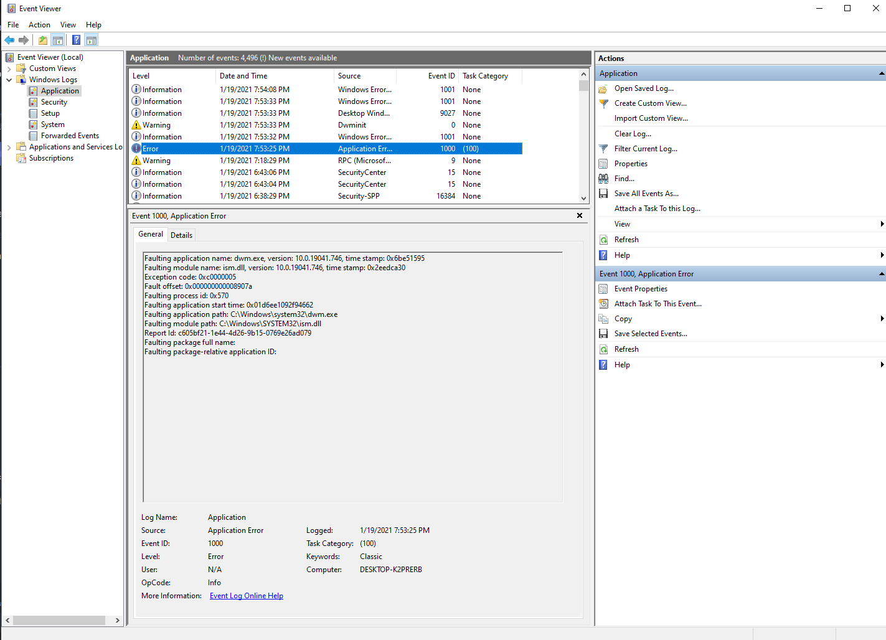Click the Save All Events As disk icon
This screenshot has width=886, height=640.
pyautogui.click(x=603, y=194)
